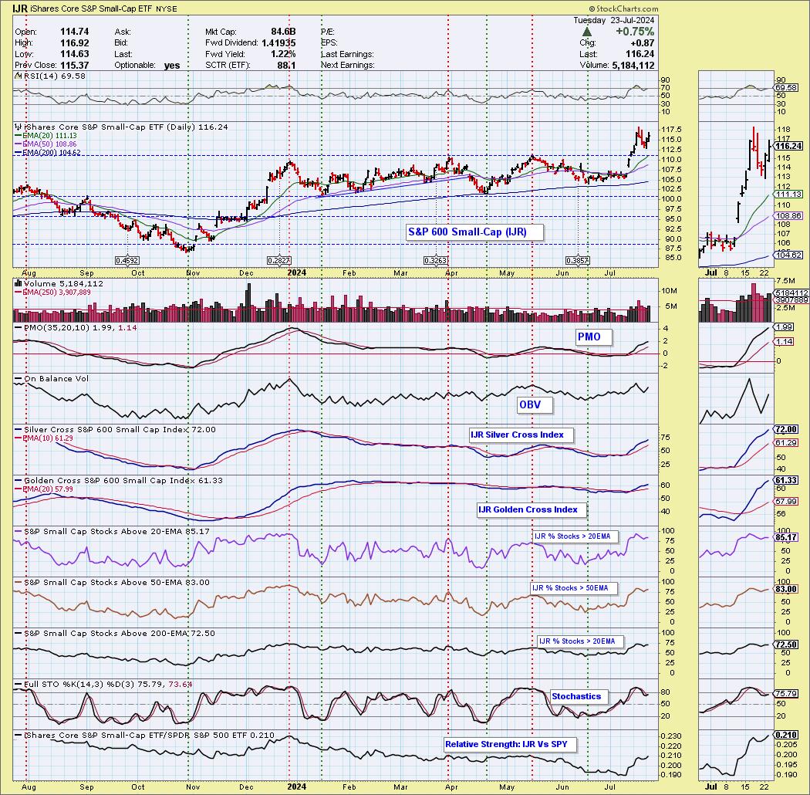This screenshot has height=795, width=810.
Task: Click the Mkt Cap value 84.6B
Action: [x=284, y=32]
